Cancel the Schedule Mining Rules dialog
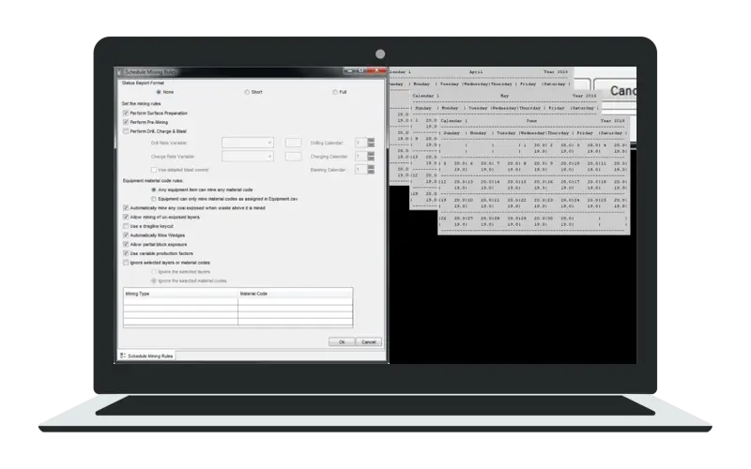 [x=368, y=341]
